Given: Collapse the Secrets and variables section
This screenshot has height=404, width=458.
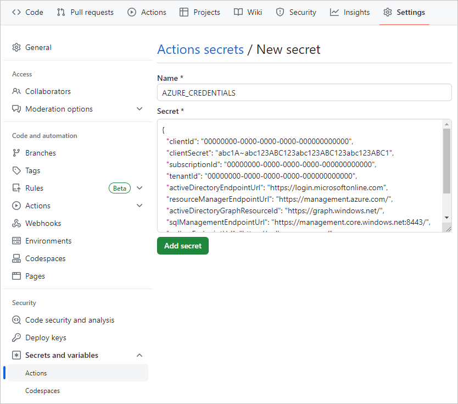Looking at the screenshot, I should pos(139,355).
